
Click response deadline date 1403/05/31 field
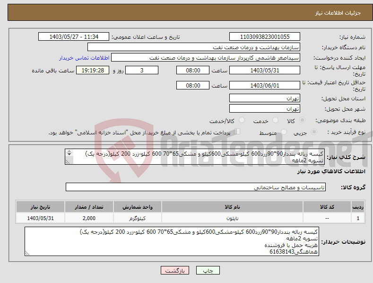pos(265,70)
